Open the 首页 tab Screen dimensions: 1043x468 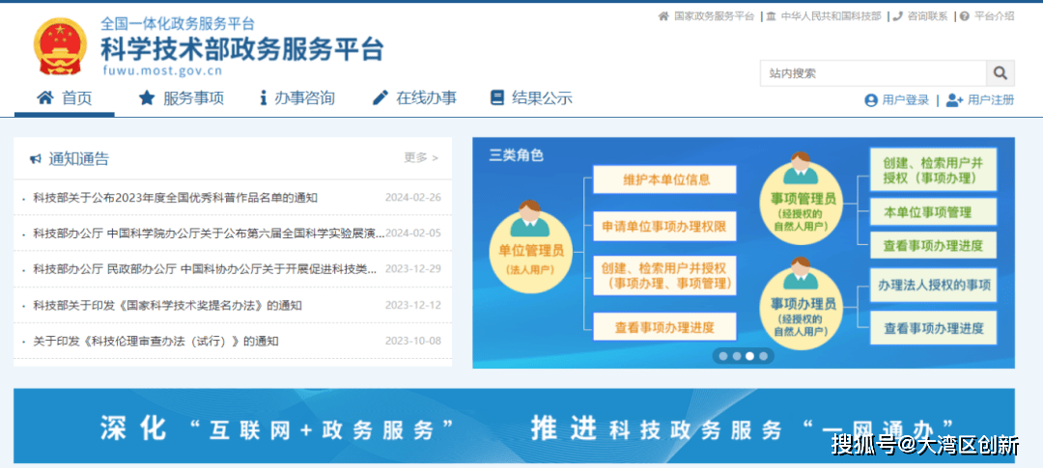click(x=65, y=98)
